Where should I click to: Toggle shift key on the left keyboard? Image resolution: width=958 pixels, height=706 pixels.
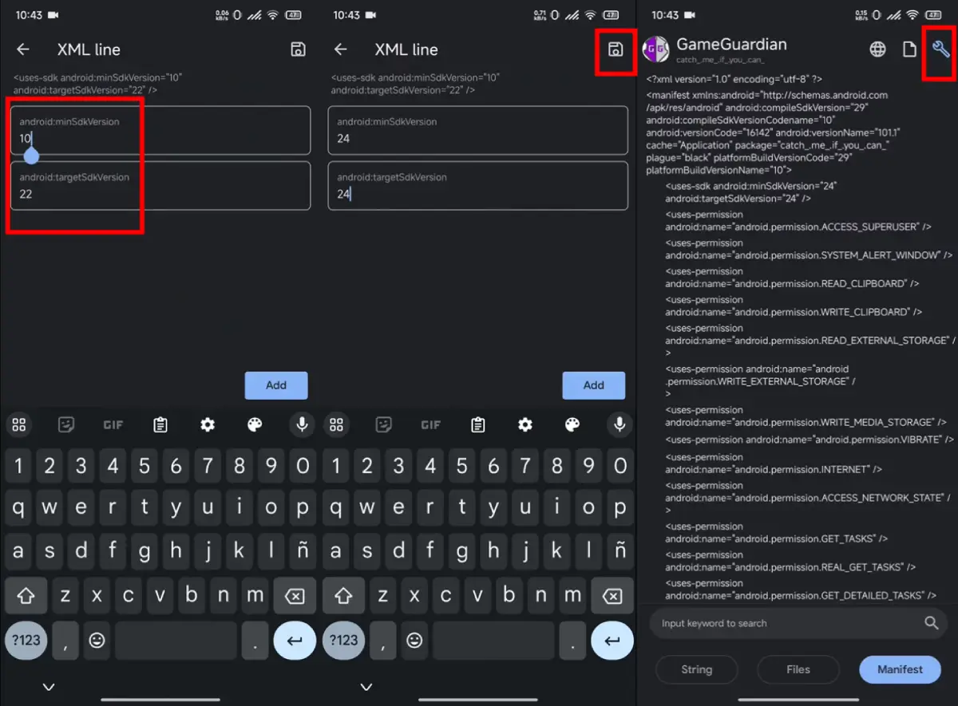point(26,595)
